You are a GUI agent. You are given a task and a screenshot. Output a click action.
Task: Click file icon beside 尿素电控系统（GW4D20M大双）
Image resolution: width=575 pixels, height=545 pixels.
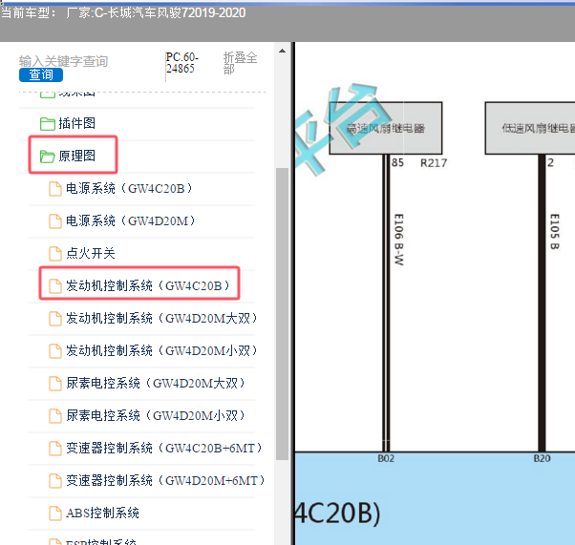pos(55,384)
